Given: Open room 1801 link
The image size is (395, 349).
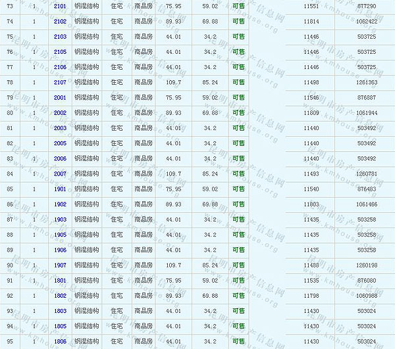Looking at the screenshot, I should pyautogui.click(x=60, y=280).
